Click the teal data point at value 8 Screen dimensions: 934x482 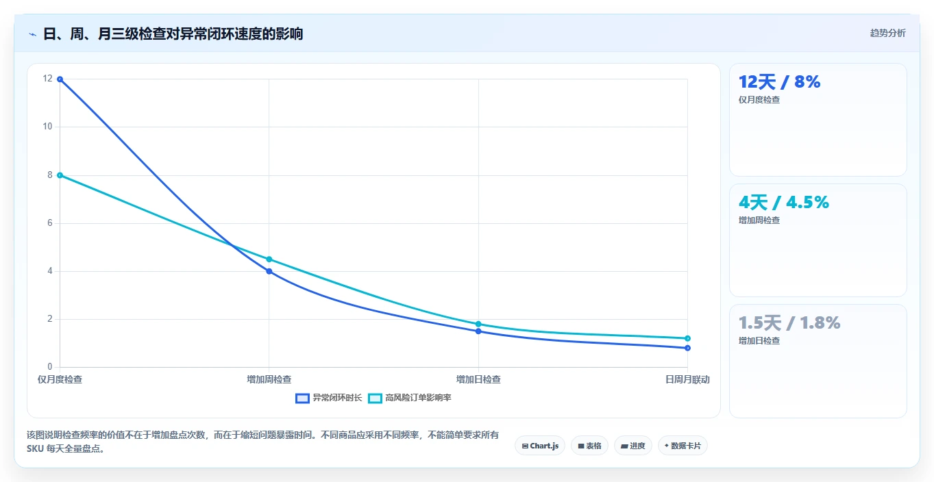click(60, 175)
